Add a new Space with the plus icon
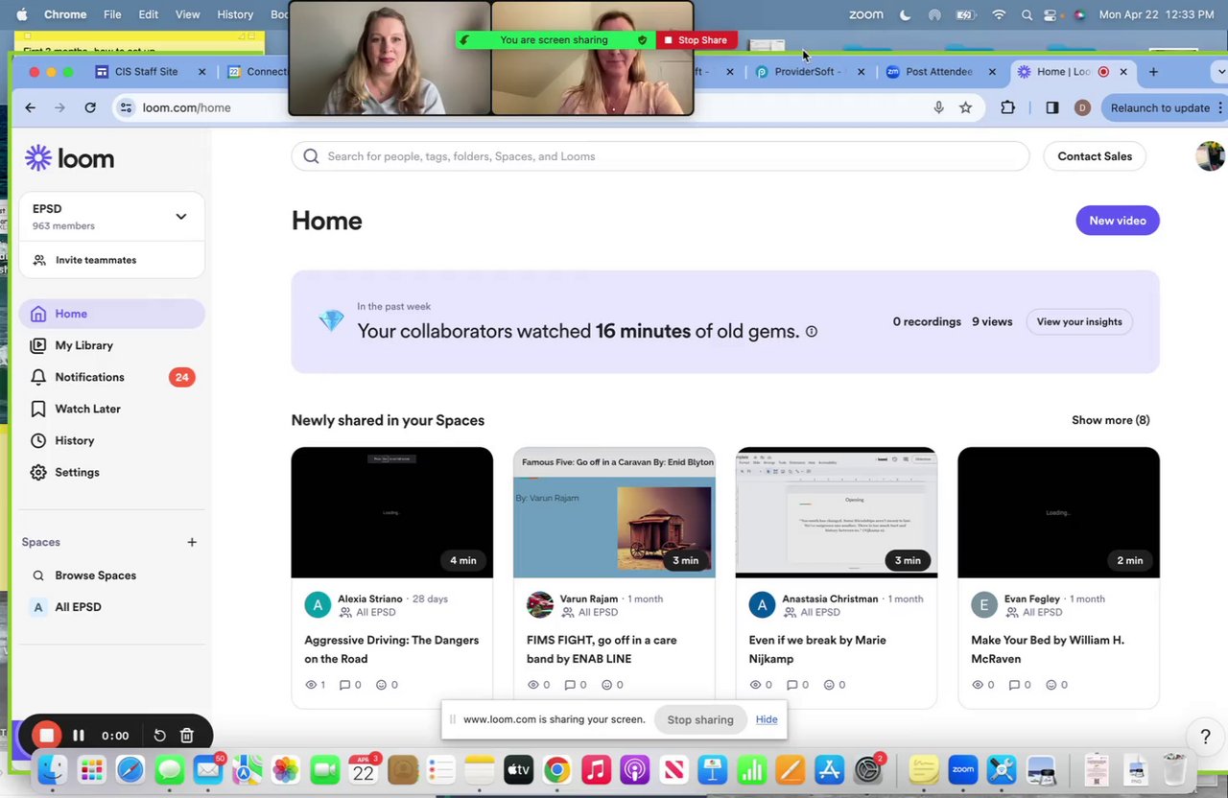The width and height of the screenshot is (1228, 798). click(x=192, y=542)
